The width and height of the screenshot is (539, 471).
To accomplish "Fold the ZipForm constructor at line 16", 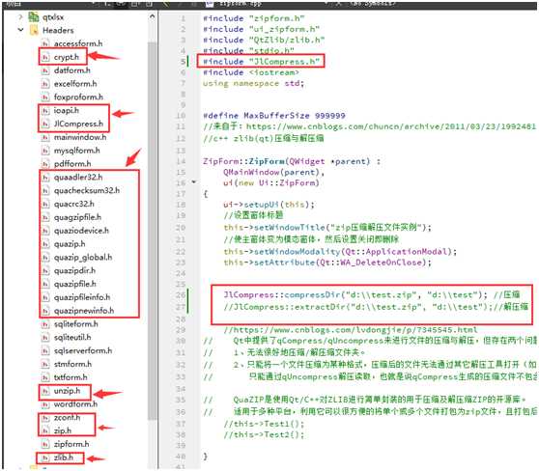I will pos(194,182).
